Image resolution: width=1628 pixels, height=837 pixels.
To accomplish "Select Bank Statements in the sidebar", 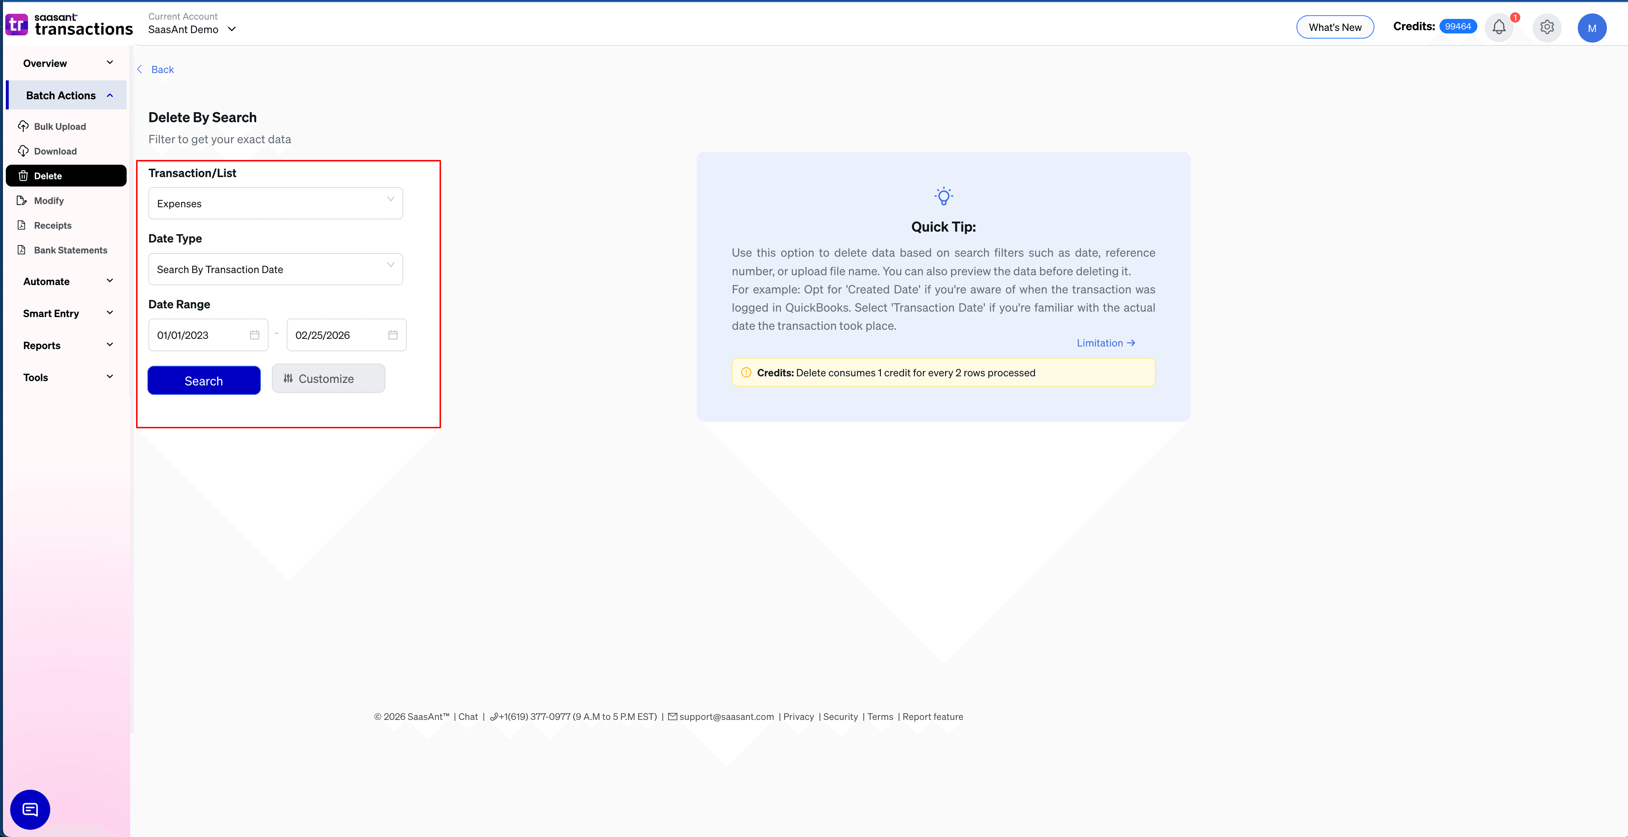I will click(70, 250).
